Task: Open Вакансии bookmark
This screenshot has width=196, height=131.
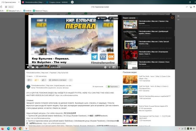Action: pos(41,11)
